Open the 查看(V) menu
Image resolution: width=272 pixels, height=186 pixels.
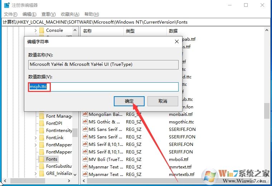pos(48,14)
